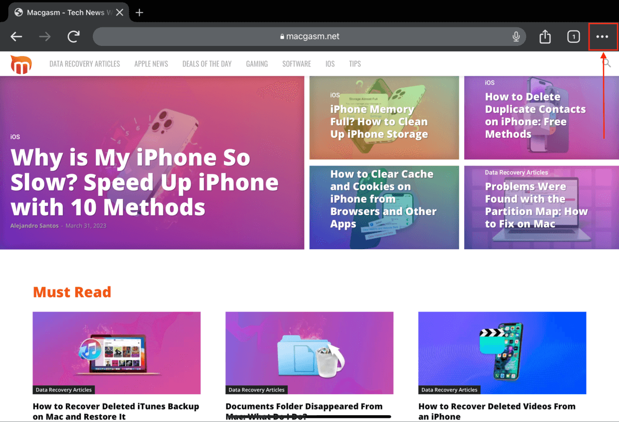
Task: Tap the microphone voice search icon
Action: [516, 37]
